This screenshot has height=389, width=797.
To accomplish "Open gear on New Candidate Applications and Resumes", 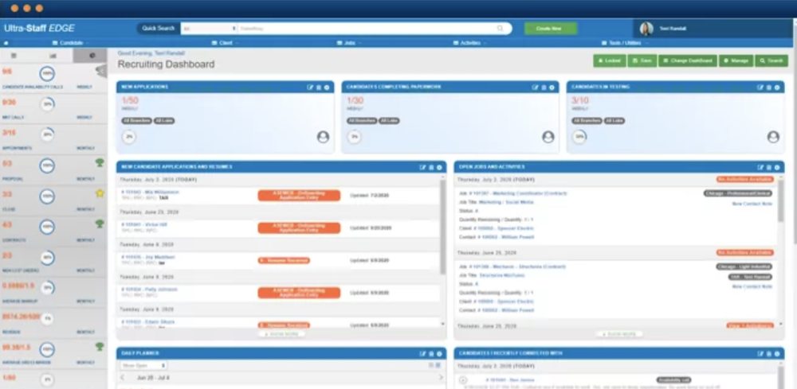I will click(x=438, y=167).
